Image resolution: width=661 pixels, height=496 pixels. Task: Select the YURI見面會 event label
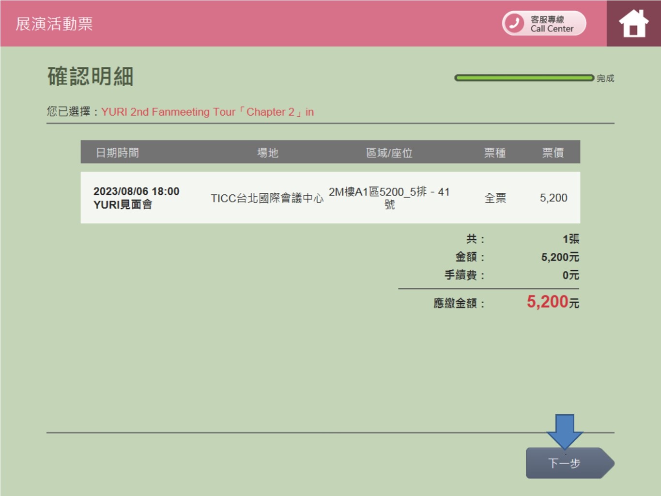pyautogui.click(x=123, y=204)
